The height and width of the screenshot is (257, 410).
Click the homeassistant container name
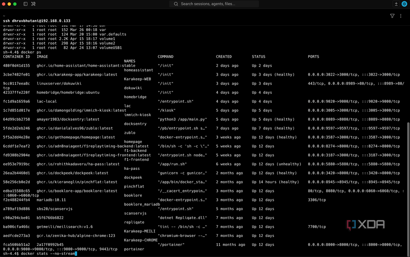click(x=139, y=70)
